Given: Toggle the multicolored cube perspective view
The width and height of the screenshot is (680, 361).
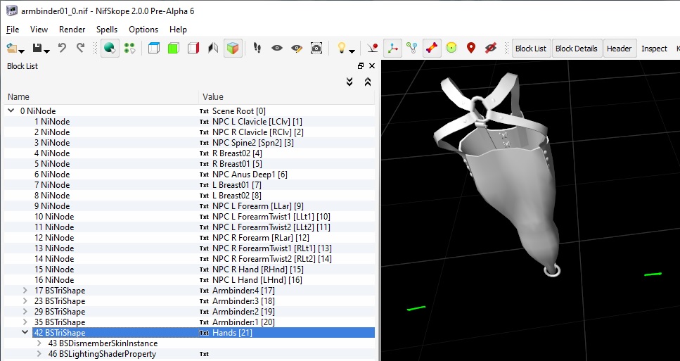Looking at the screenshot, I should [x=233, y=48].
